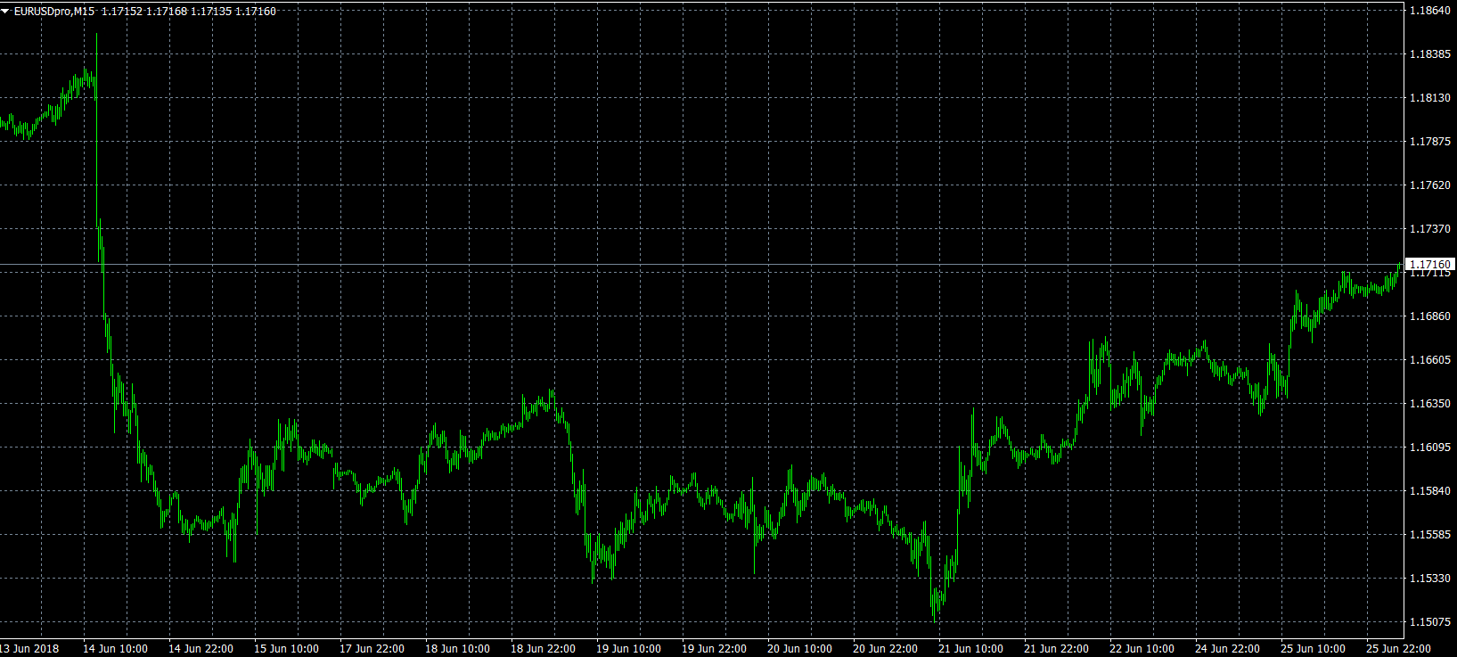
Task: Click the 1.15840 price axis label
Action: [1428, 491]
